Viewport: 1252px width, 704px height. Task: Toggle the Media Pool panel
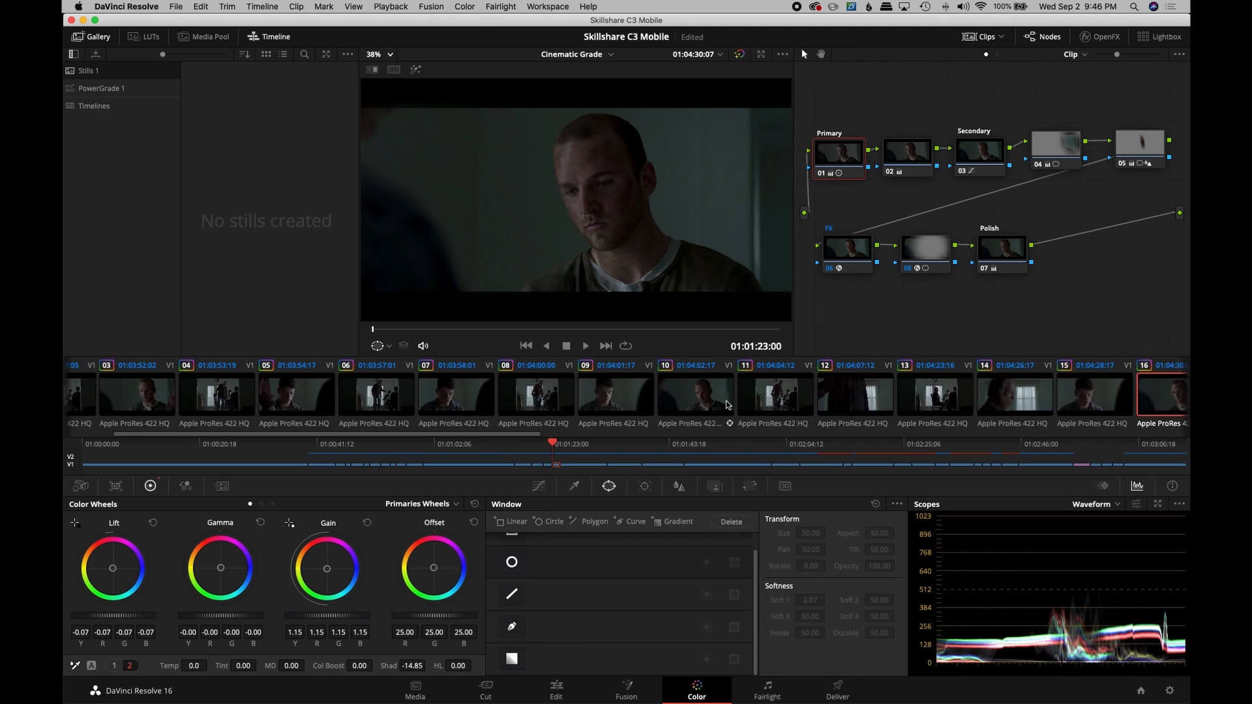click(x=203, y=37)
